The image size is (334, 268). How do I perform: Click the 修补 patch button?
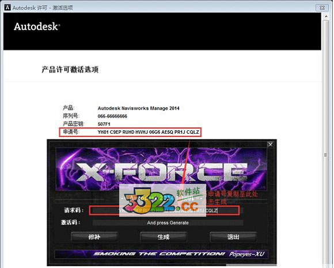tap(94, 237)
